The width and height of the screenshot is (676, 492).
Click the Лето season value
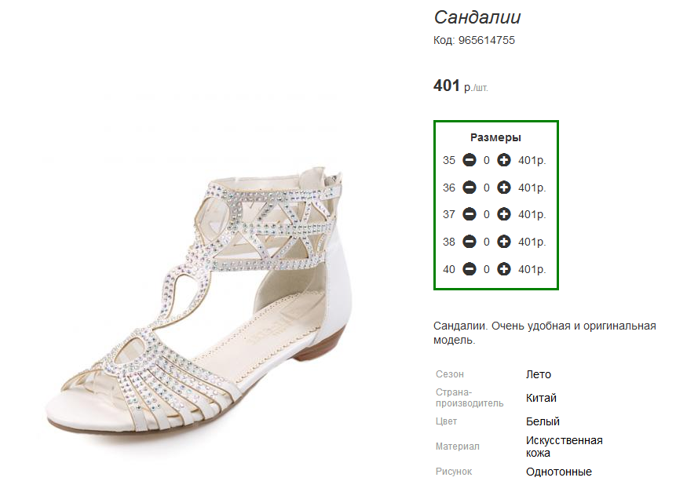click(539, 374)
